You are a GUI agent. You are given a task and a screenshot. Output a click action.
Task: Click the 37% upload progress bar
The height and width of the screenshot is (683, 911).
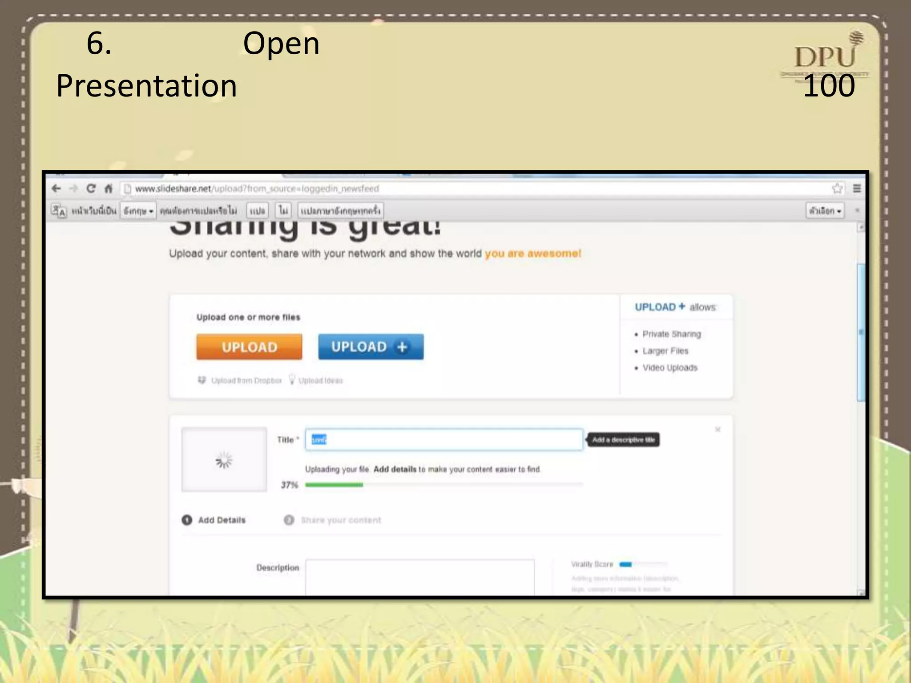pos(444,485)
